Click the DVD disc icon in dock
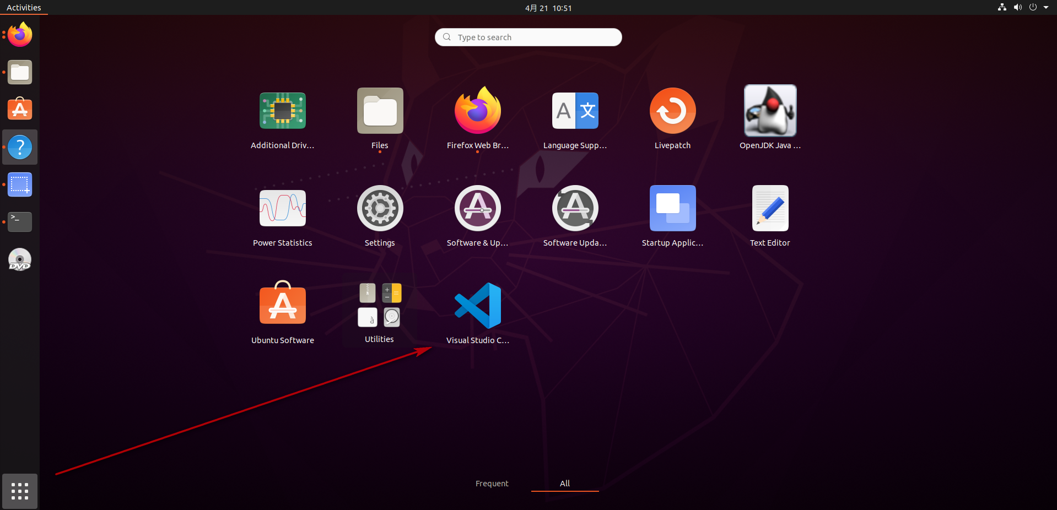This screenshot has width=1057, height=510. click(20, 259)
